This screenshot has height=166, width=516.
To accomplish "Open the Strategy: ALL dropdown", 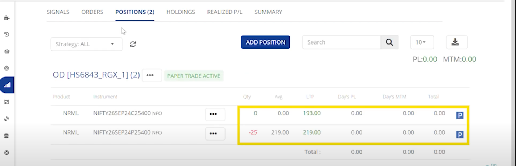I will [x=86, y=44].
